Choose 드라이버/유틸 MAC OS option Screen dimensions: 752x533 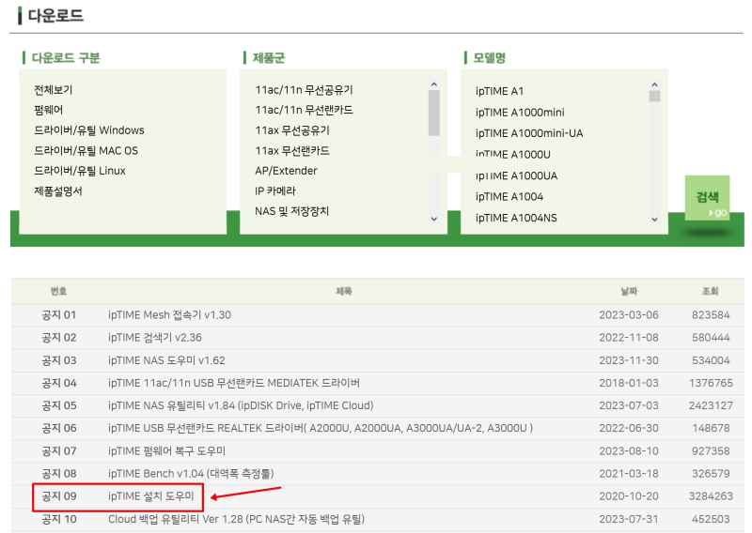click(x=86, y=150)
